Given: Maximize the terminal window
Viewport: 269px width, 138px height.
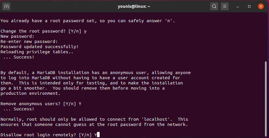Looking at the screenshot, I should [249, 6].
